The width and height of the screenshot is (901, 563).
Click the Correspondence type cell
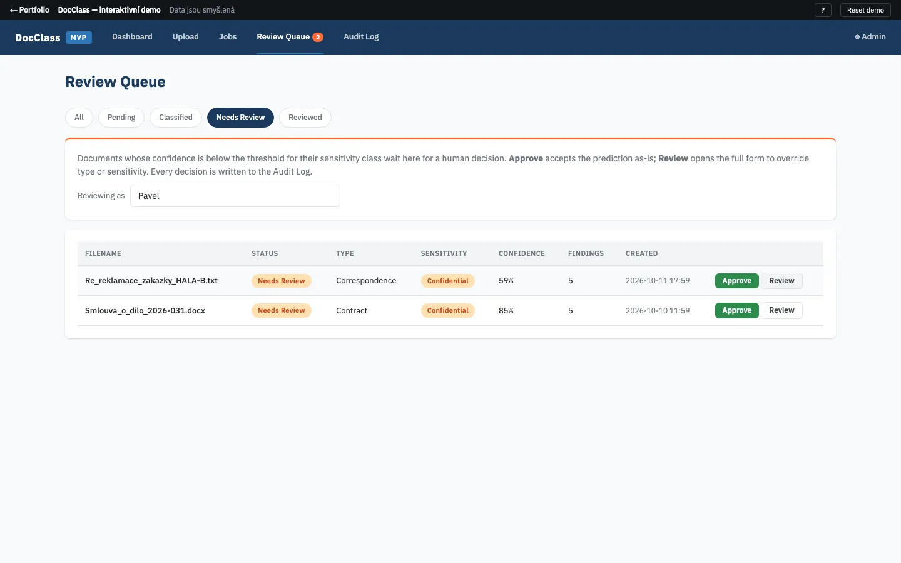click(x=366, y=281)
